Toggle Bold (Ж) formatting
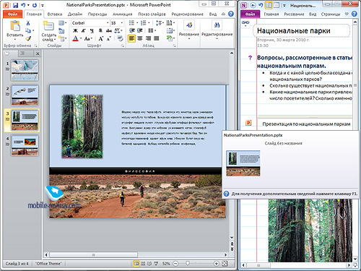This screenshot has height=271, width=361. coord(75,30)
